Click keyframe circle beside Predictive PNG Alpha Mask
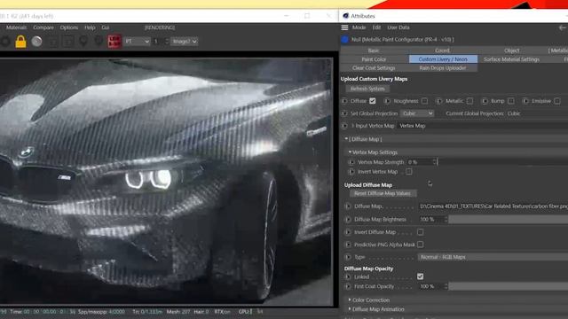Image resolution: width=568 pixels, height=319 pixels. 348,245
